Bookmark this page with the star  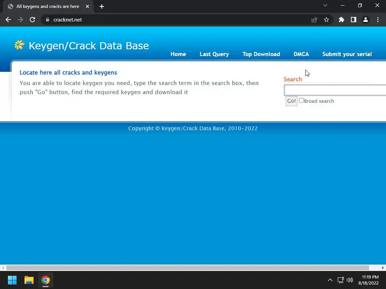pos(326,20)
